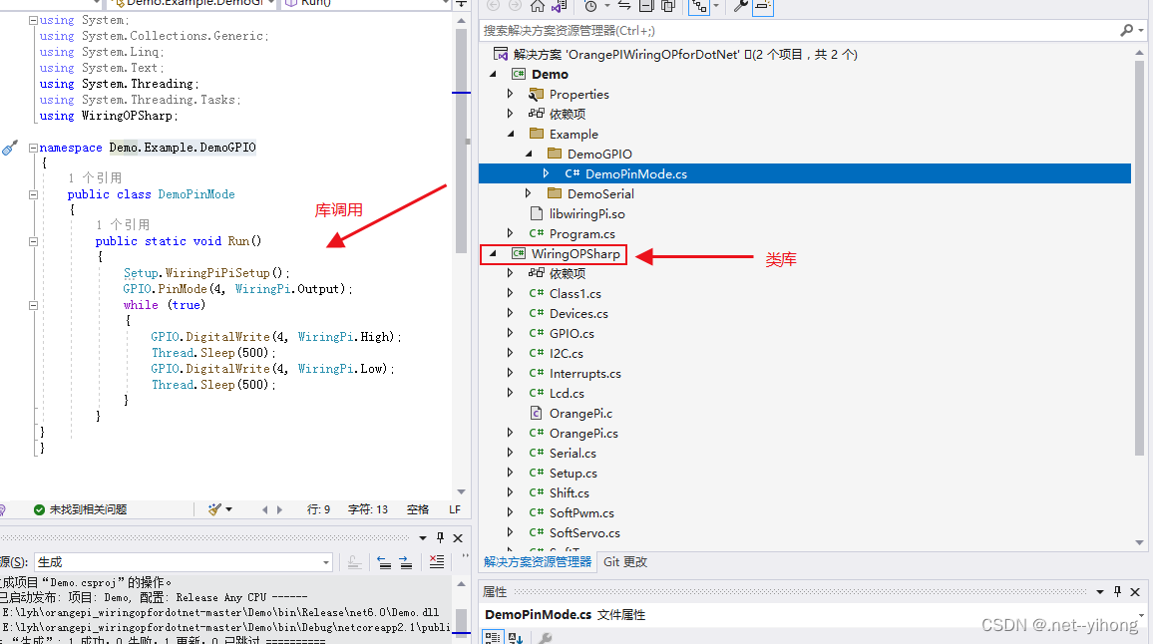Expand Program.cs node
This screenshot has width=1153, height=644.
point(511,233)
